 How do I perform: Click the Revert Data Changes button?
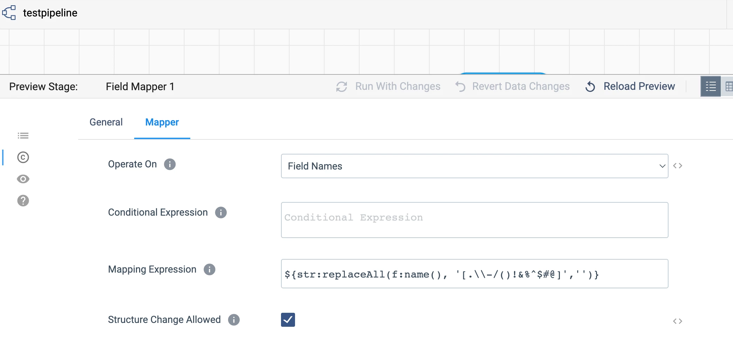point(521,86)
